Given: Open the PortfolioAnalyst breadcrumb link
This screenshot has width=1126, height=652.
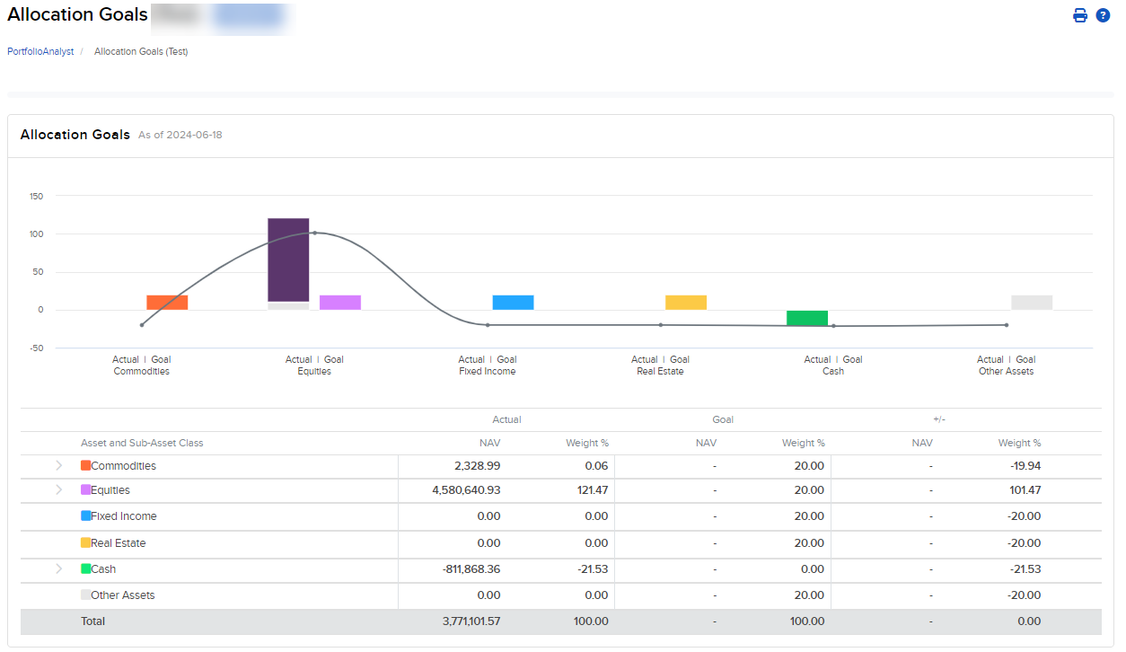Looking at the screenshot, I should (x=39, y=51).
